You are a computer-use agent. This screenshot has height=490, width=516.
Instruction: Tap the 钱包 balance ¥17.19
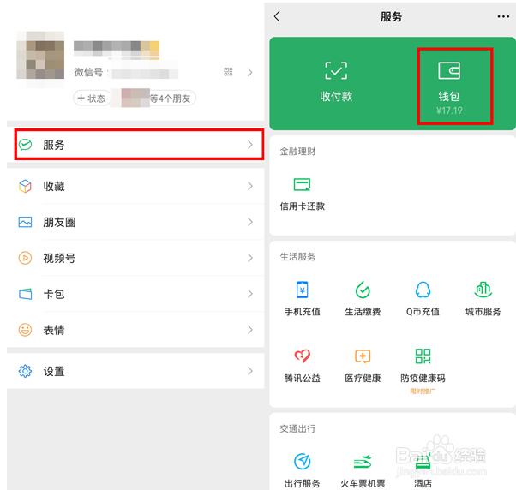(x=449, y=111)
